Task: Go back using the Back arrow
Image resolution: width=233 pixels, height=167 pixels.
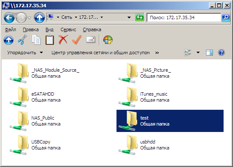Action: point(9,18)
